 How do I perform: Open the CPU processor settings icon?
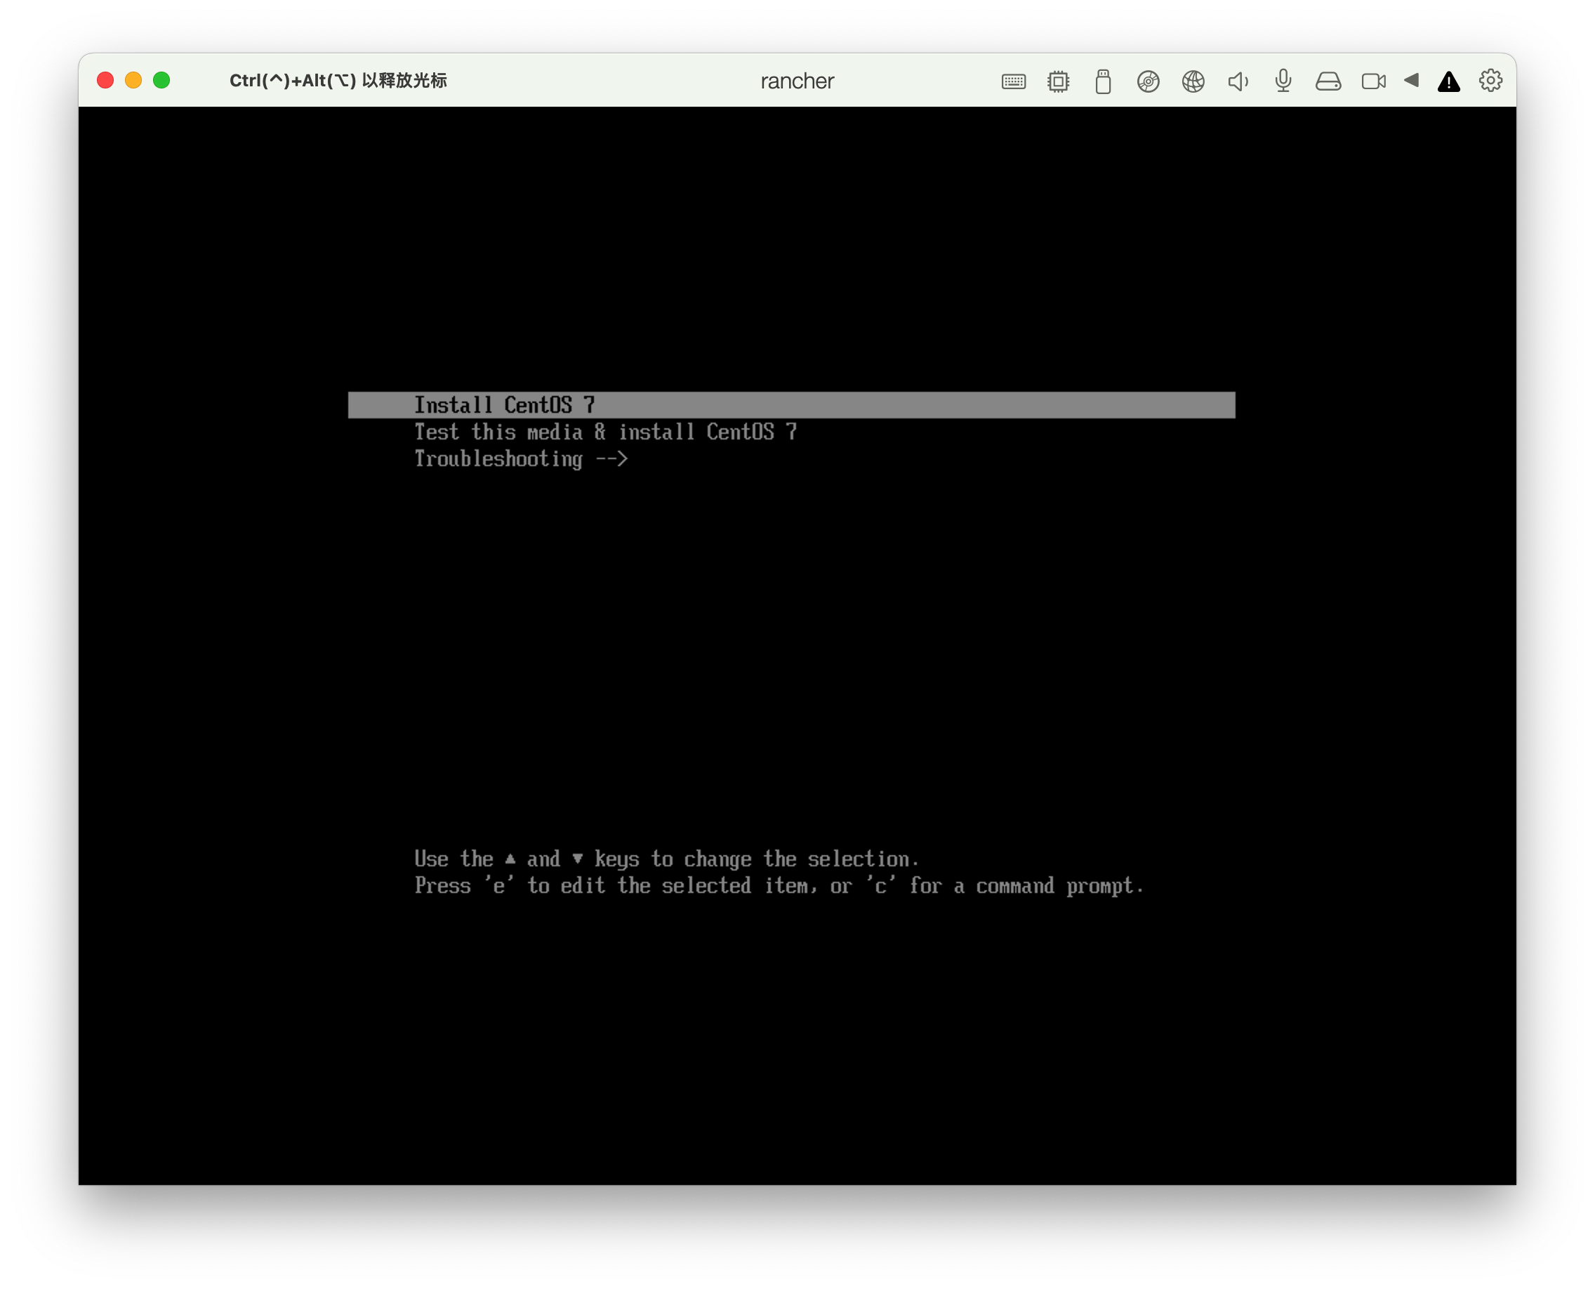[1058, 81]
